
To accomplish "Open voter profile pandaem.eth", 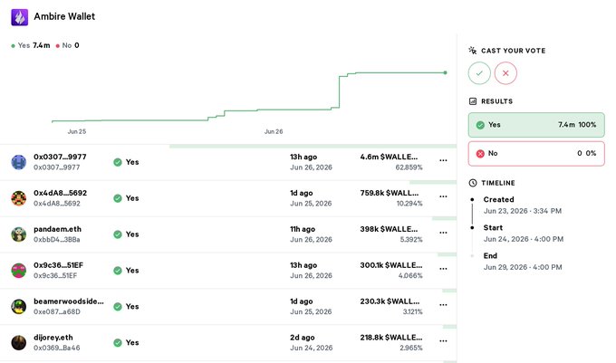I will [57, 229].
